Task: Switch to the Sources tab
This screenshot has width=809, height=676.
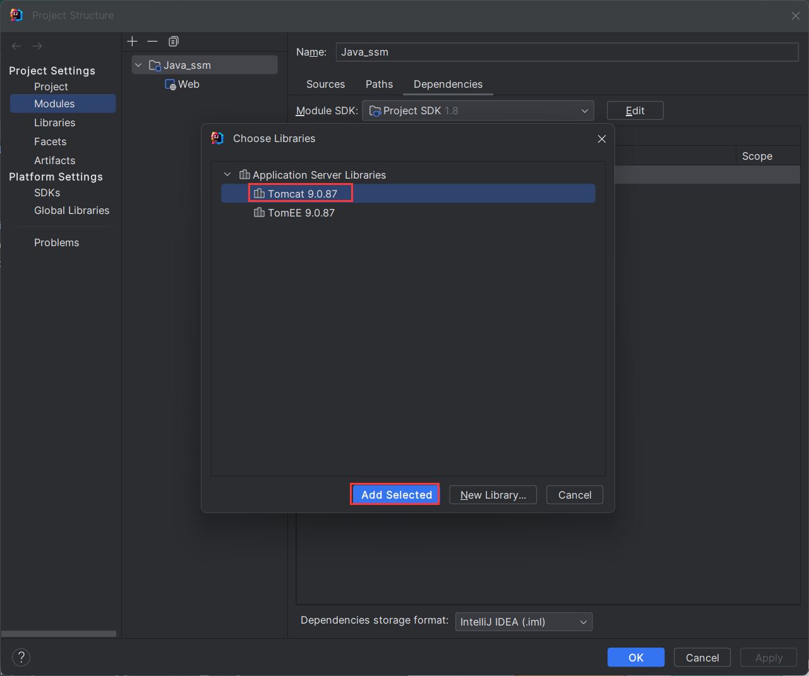Action: 325,85
